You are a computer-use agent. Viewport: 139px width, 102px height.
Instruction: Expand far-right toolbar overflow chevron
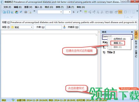(137, 11)
